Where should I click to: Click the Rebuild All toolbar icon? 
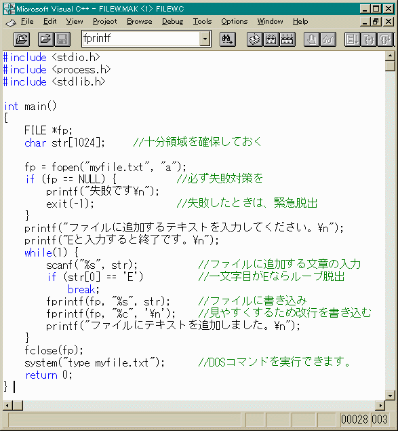coord(287,39)
